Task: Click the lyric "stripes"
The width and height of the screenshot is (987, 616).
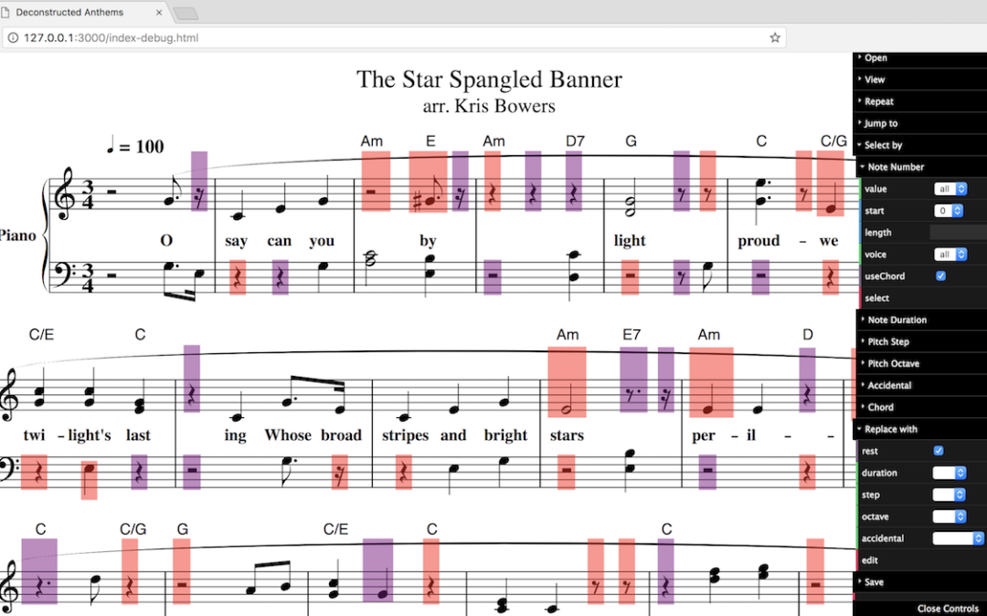Action: click(405, 435)
